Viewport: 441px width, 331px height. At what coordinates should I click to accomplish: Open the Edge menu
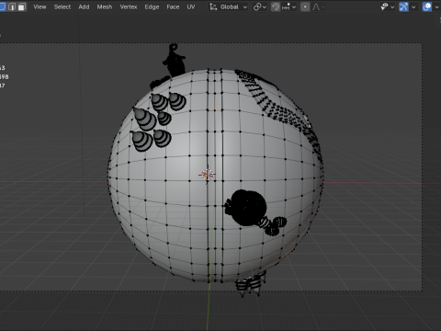coord(152,6)
